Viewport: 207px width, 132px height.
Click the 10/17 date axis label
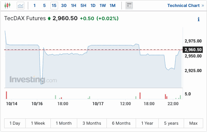[x=98, y=104]
